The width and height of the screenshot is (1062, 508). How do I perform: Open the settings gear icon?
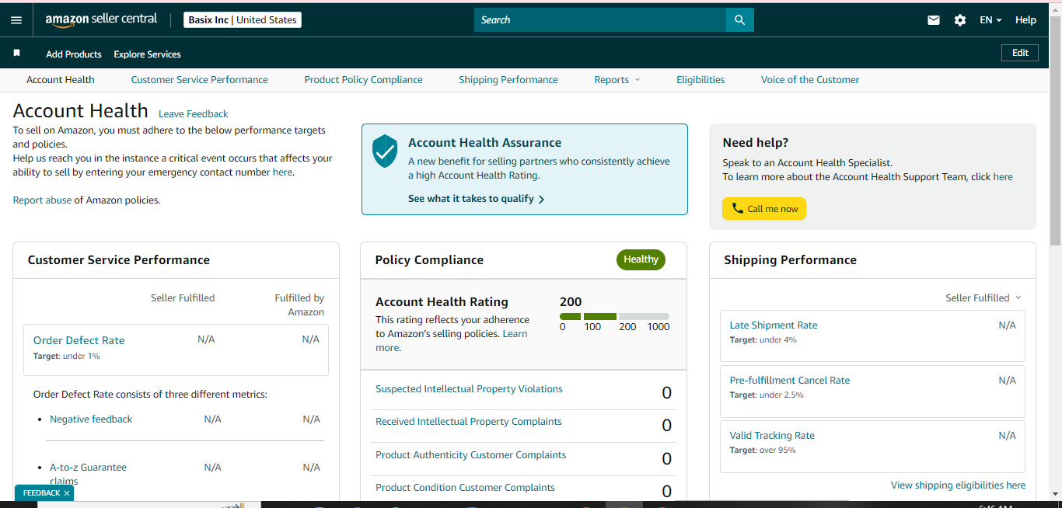pos(960,20)
